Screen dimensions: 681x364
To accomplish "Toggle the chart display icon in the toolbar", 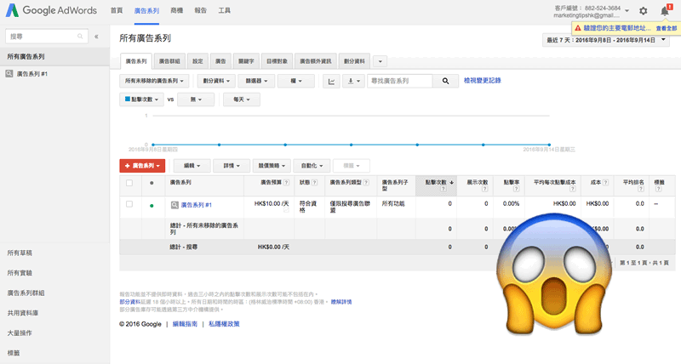I will point(331,81).
